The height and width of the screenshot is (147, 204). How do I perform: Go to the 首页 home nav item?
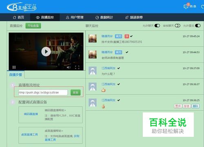18,17
